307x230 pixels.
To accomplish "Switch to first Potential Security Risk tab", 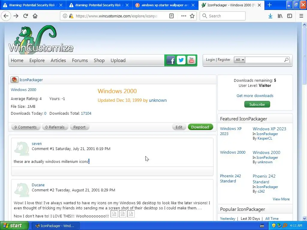I will pyautogui.click(x=32, y=5).
